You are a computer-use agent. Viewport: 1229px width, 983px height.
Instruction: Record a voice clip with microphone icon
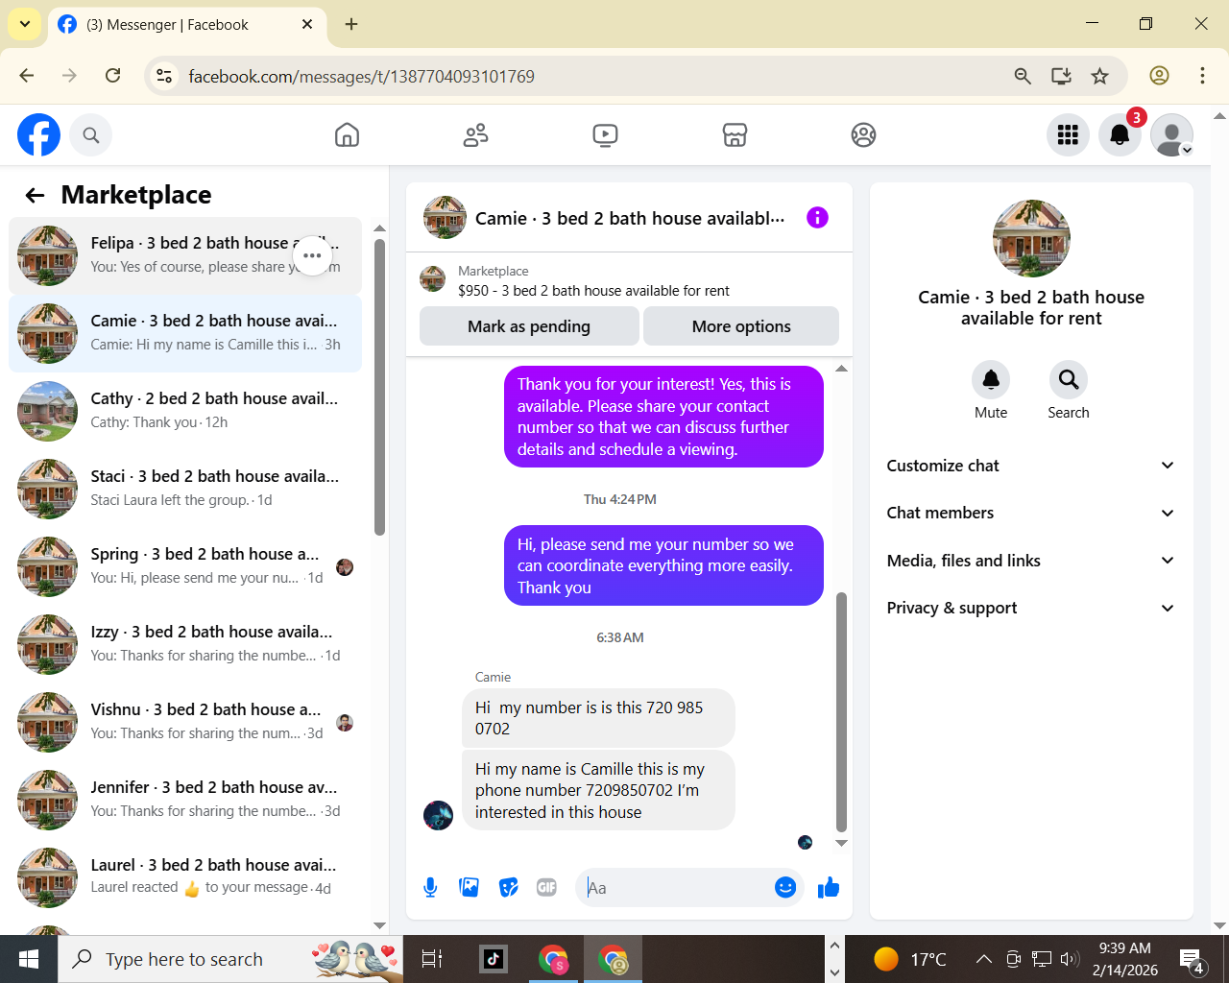pos(430,888)
